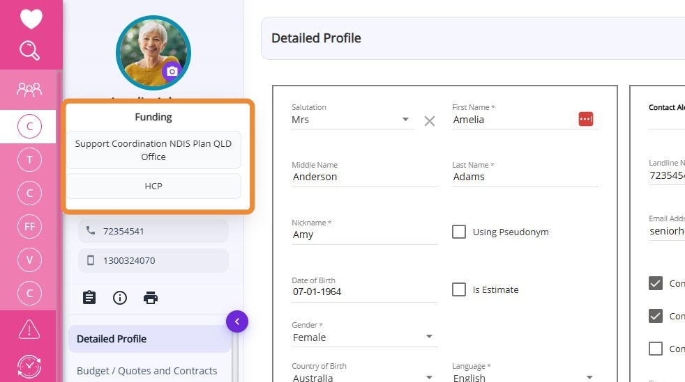
Task: Open Budget / Quotes and Contracts
Action: (x=146, y=371)
